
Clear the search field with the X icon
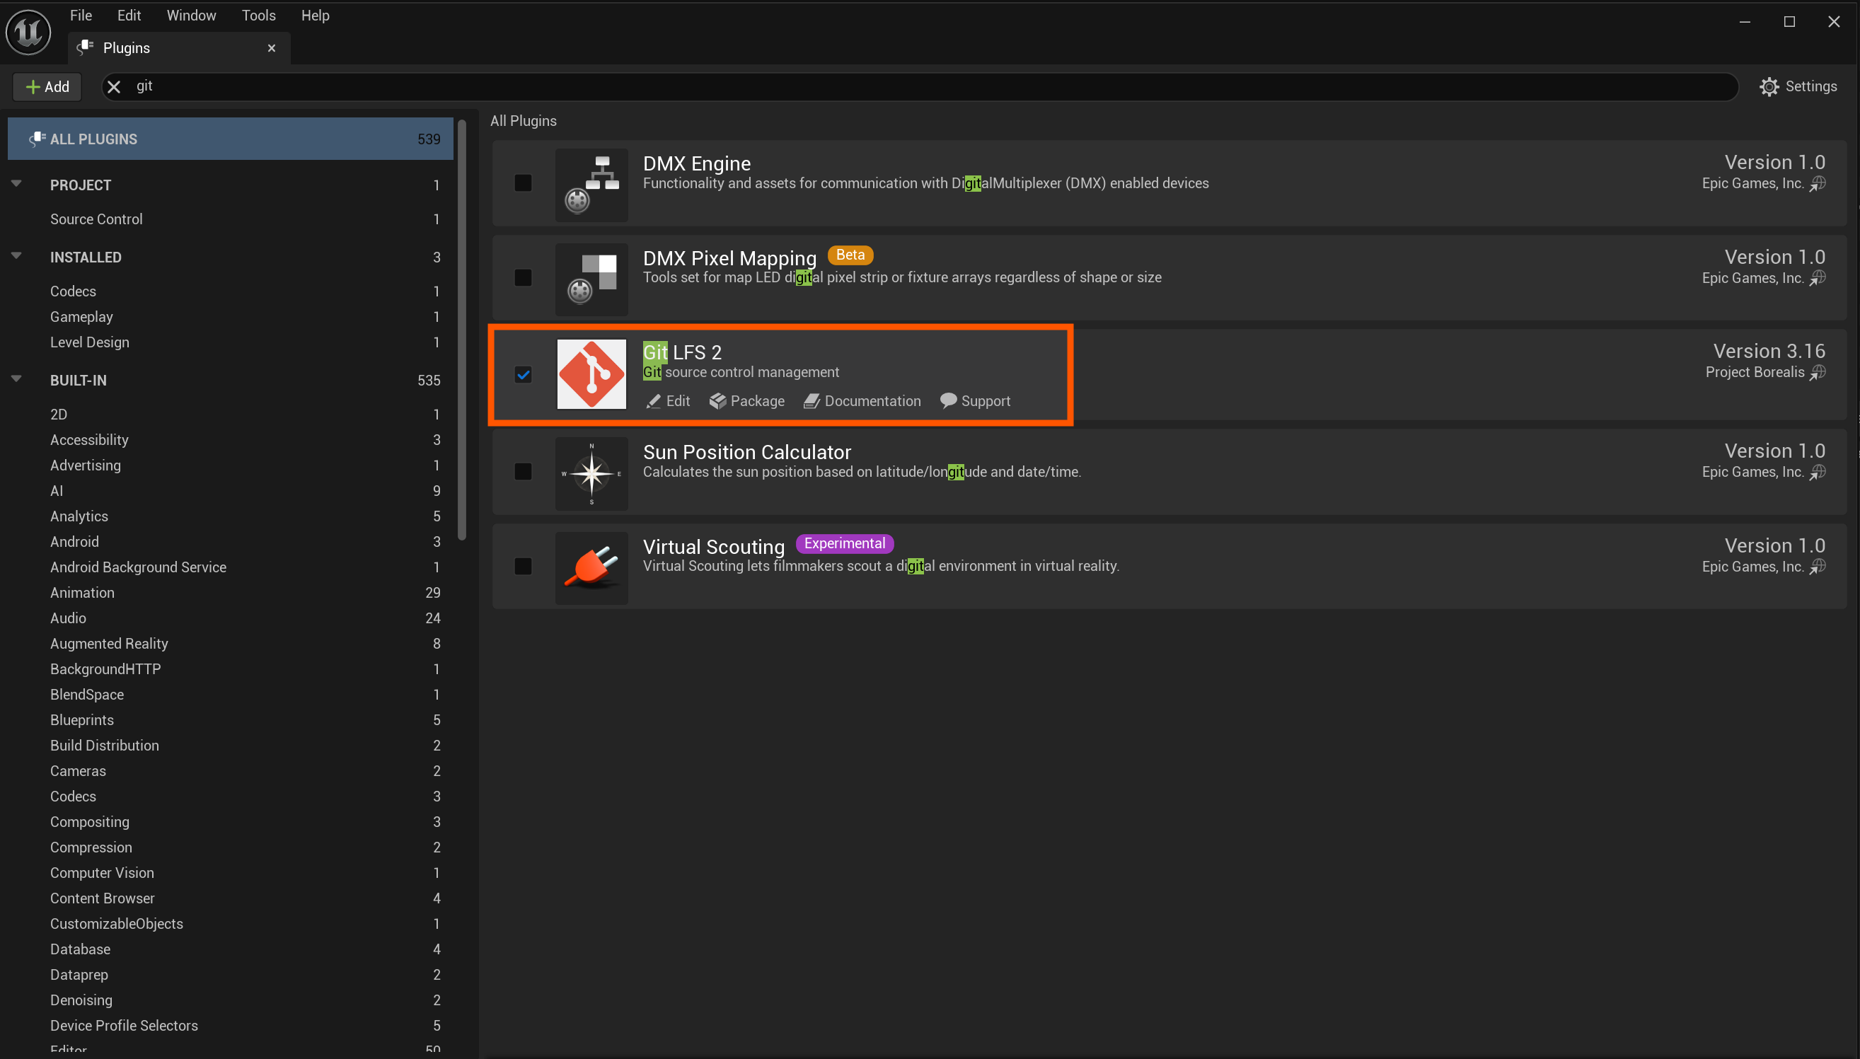pos(114,87)
